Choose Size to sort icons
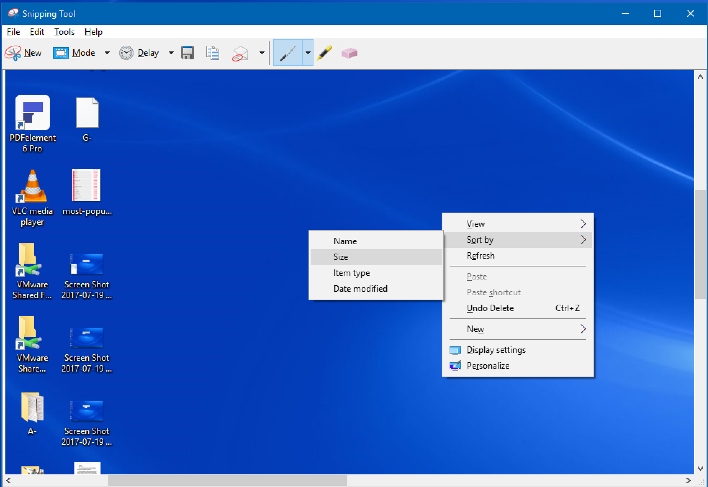 coord(340,257)
